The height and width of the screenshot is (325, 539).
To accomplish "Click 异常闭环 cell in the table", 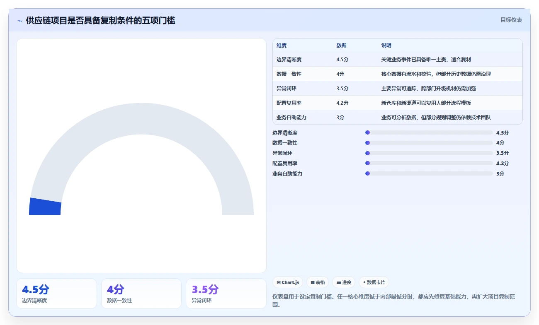I will pos(286,89).
